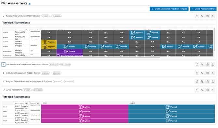Export the Non-Academic Writing Center Assessment plan
Screen dimensions: 218x128
tap(213, 64)
